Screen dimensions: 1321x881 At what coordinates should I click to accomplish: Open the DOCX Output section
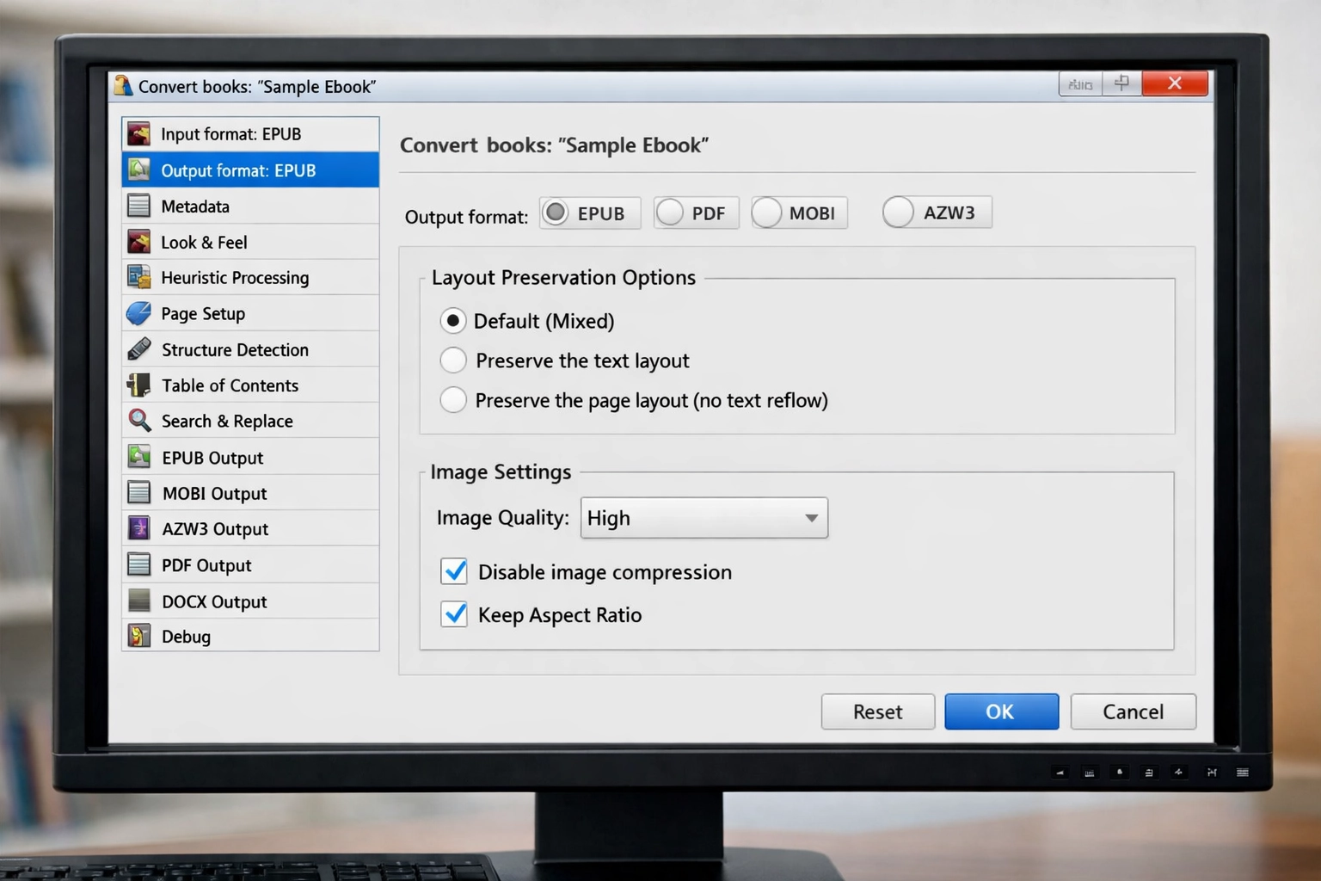(x=250, y=601)
